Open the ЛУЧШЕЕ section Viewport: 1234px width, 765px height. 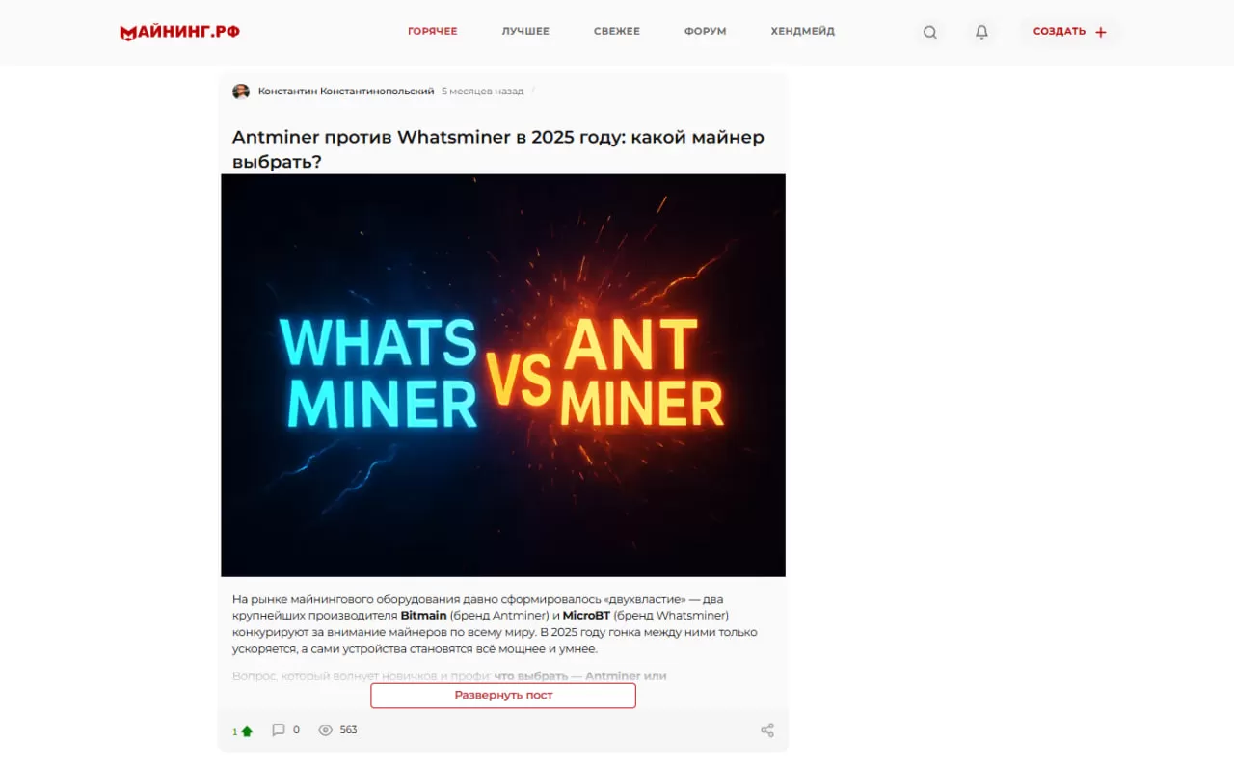pyautogui.click(x=525, y=32)
